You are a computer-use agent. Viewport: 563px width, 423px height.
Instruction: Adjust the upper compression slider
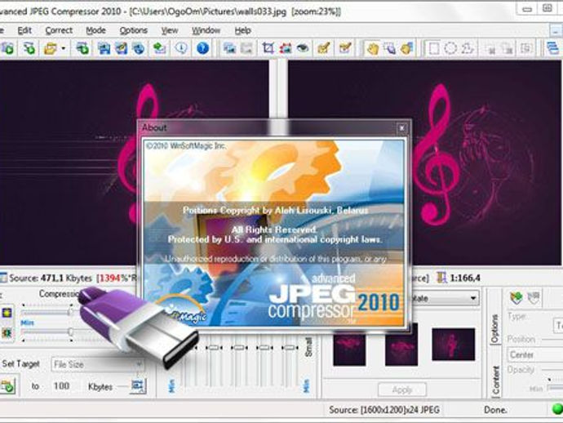pyautogui.click(x=70, y=311)
